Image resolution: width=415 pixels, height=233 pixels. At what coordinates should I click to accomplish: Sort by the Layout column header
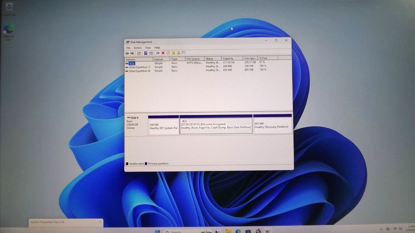[x=161, y=59]
